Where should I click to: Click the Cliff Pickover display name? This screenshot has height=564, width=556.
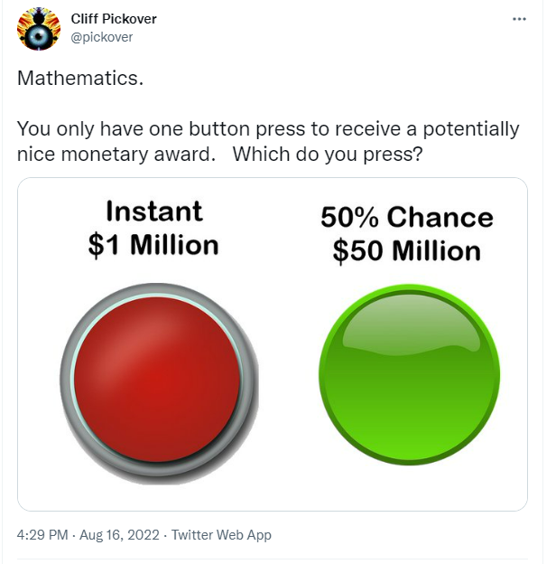click(x=114, y=19)
